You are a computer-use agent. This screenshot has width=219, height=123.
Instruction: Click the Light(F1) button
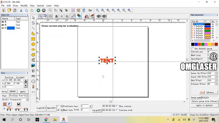[41, 108]
